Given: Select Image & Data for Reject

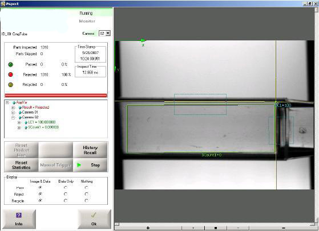Looking at the screenshot, I should click(x=41, y=194).
